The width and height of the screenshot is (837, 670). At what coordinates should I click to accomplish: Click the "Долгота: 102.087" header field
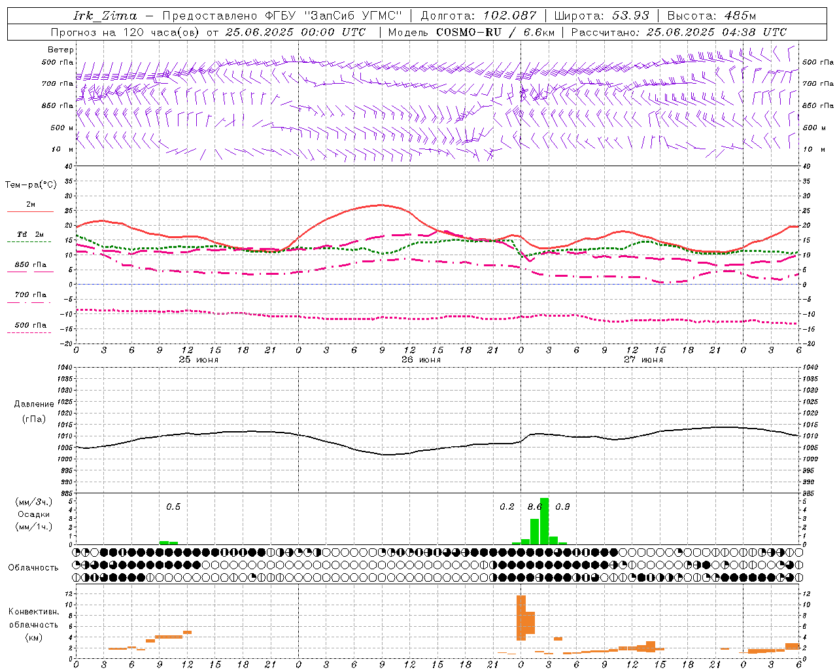(478, 16)
